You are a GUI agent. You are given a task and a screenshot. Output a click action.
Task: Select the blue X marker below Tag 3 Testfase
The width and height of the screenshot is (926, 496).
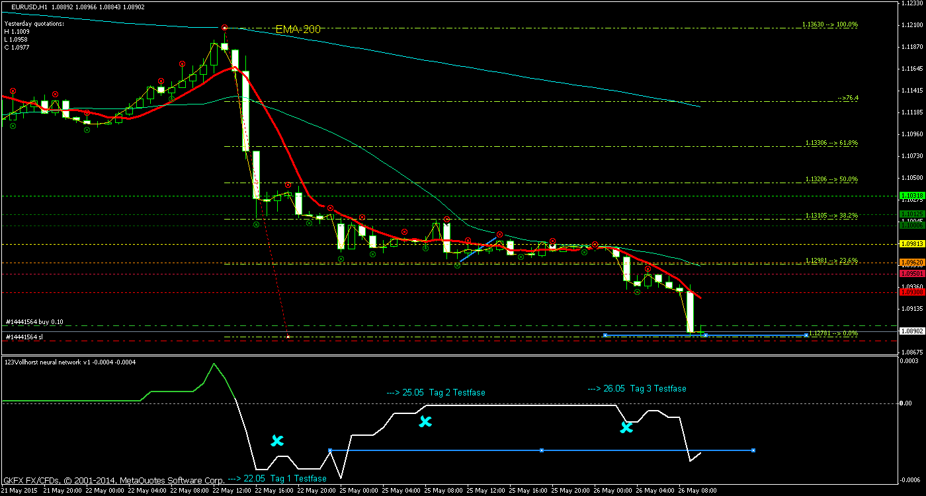[626, 429]
